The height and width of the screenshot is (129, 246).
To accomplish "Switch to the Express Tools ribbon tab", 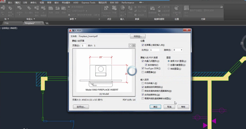I will pyautogui.click(x=88, y=3).
